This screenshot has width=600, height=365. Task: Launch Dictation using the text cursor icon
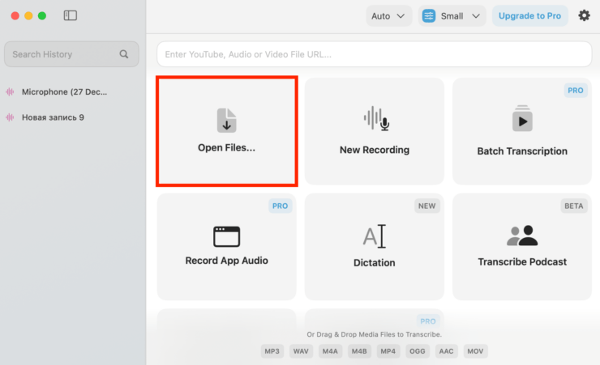[374, 236]
